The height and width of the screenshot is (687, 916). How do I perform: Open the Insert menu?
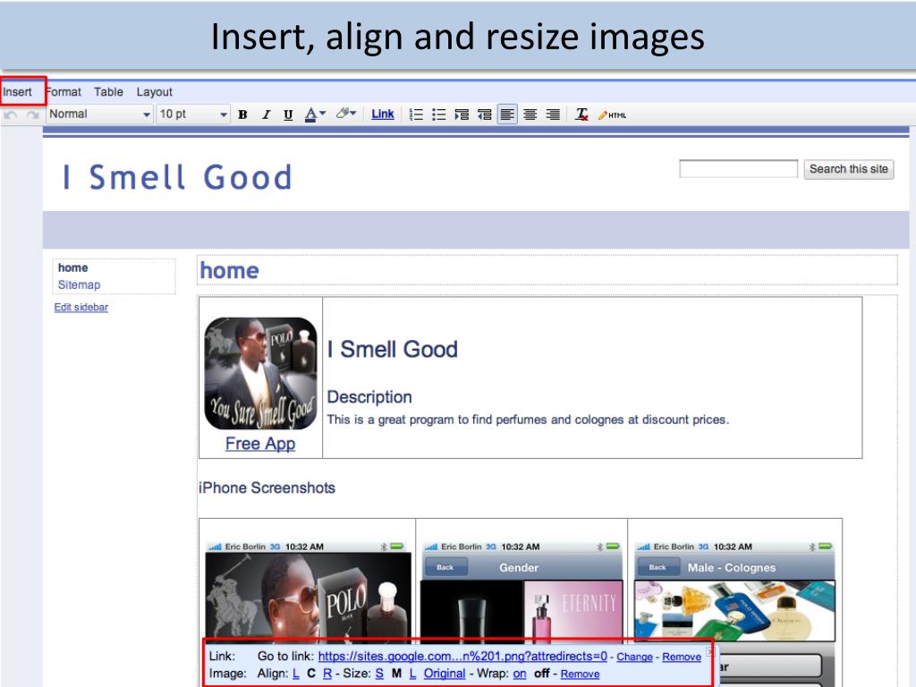click(18, 92)
